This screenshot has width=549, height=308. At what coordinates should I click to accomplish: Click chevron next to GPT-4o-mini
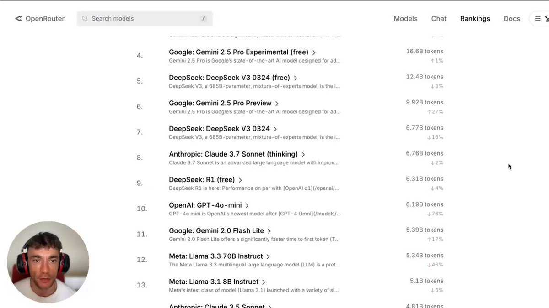[247, 206]
